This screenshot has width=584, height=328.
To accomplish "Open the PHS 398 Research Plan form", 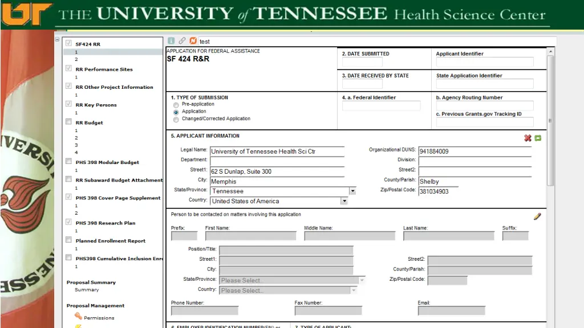I will (x=106, y=223).
